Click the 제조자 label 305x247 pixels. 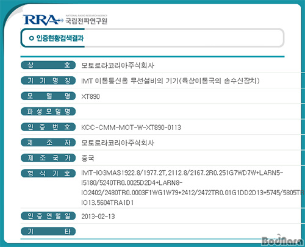click(48, 142)
